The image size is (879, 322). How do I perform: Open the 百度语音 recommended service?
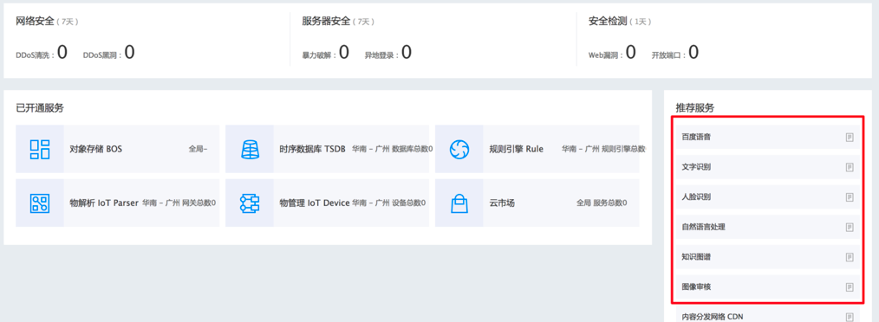pos(767,138)
